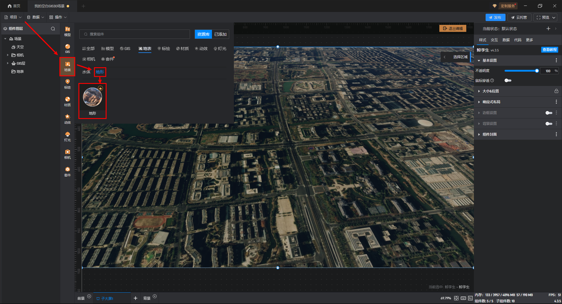The height and width of the screenshot is (304, 562).
Task: Open 基本设置 more options menu
Action: (556, 60)
